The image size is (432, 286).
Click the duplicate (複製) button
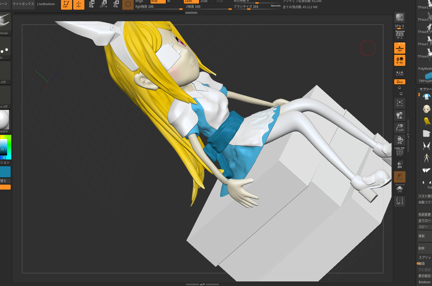[425, 236]
